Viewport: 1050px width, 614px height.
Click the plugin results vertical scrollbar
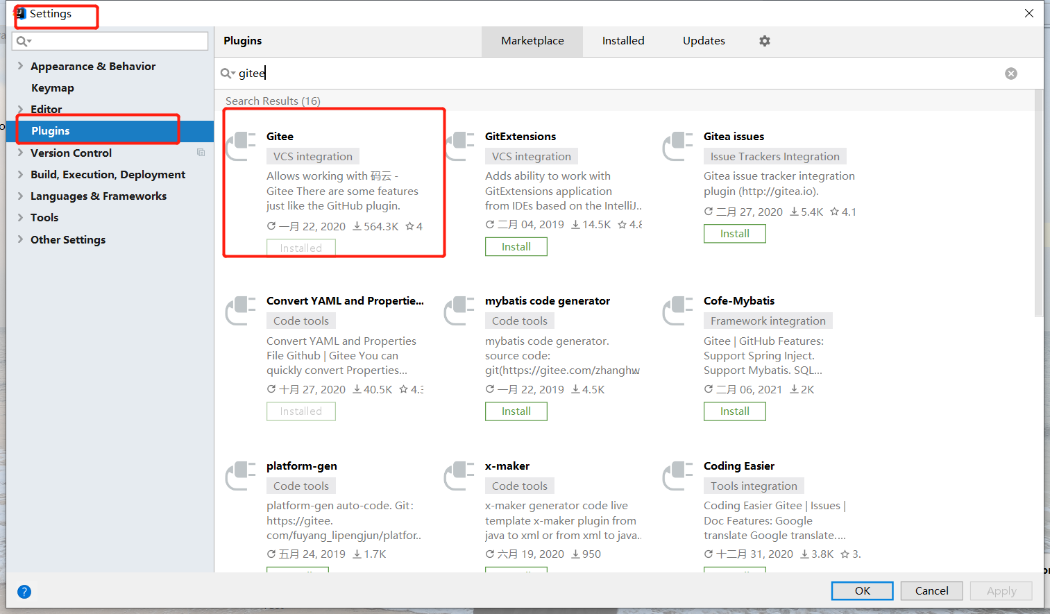point(1039,203)
